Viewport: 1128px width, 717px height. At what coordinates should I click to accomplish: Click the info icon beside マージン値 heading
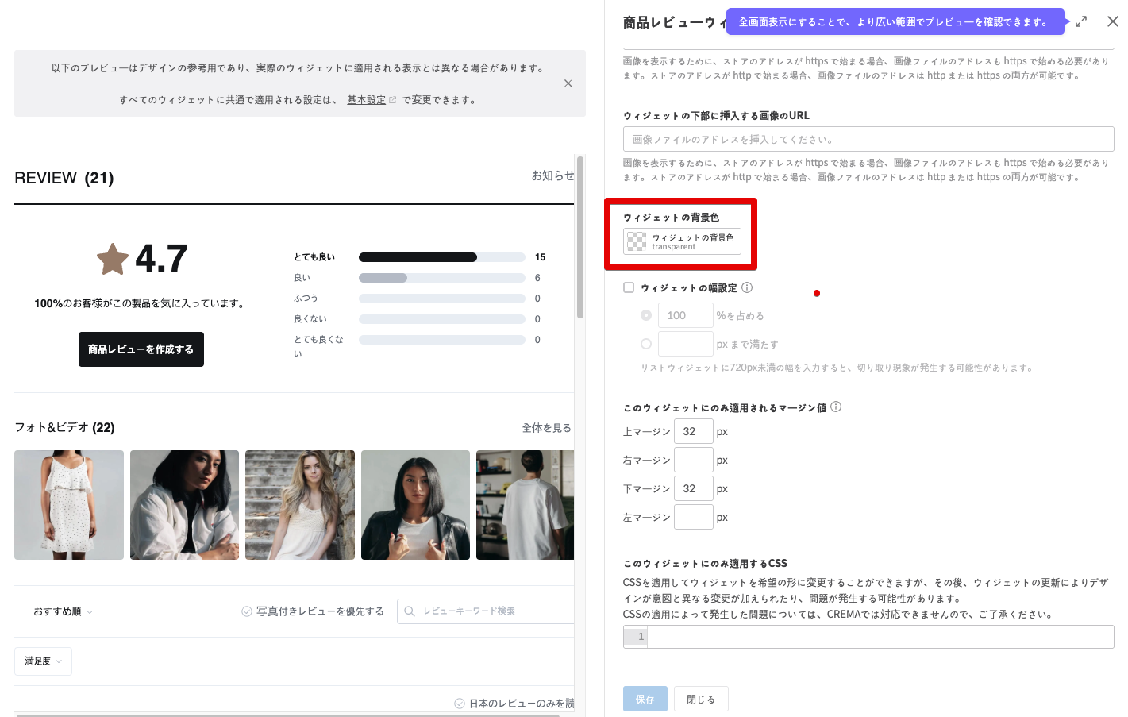coord(836,407)
